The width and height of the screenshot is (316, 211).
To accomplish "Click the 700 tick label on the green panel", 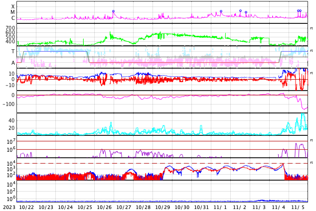I will pyautogui.click(x=10, y=28).
